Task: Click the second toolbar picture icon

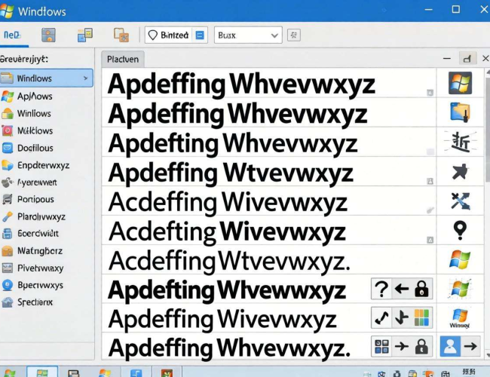Action: (x=49, y=35)
